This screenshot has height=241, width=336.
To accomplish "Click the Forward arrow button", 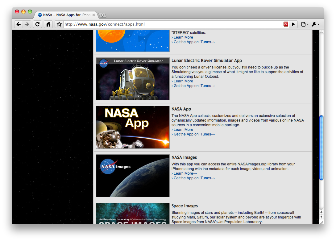I will coord(27,24).
